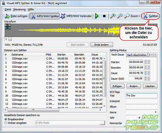The width and height of the screenshot is (162, 133).
Task: Click the Ende ändern button
Action: pyautogui.click(x=102, y=45)
